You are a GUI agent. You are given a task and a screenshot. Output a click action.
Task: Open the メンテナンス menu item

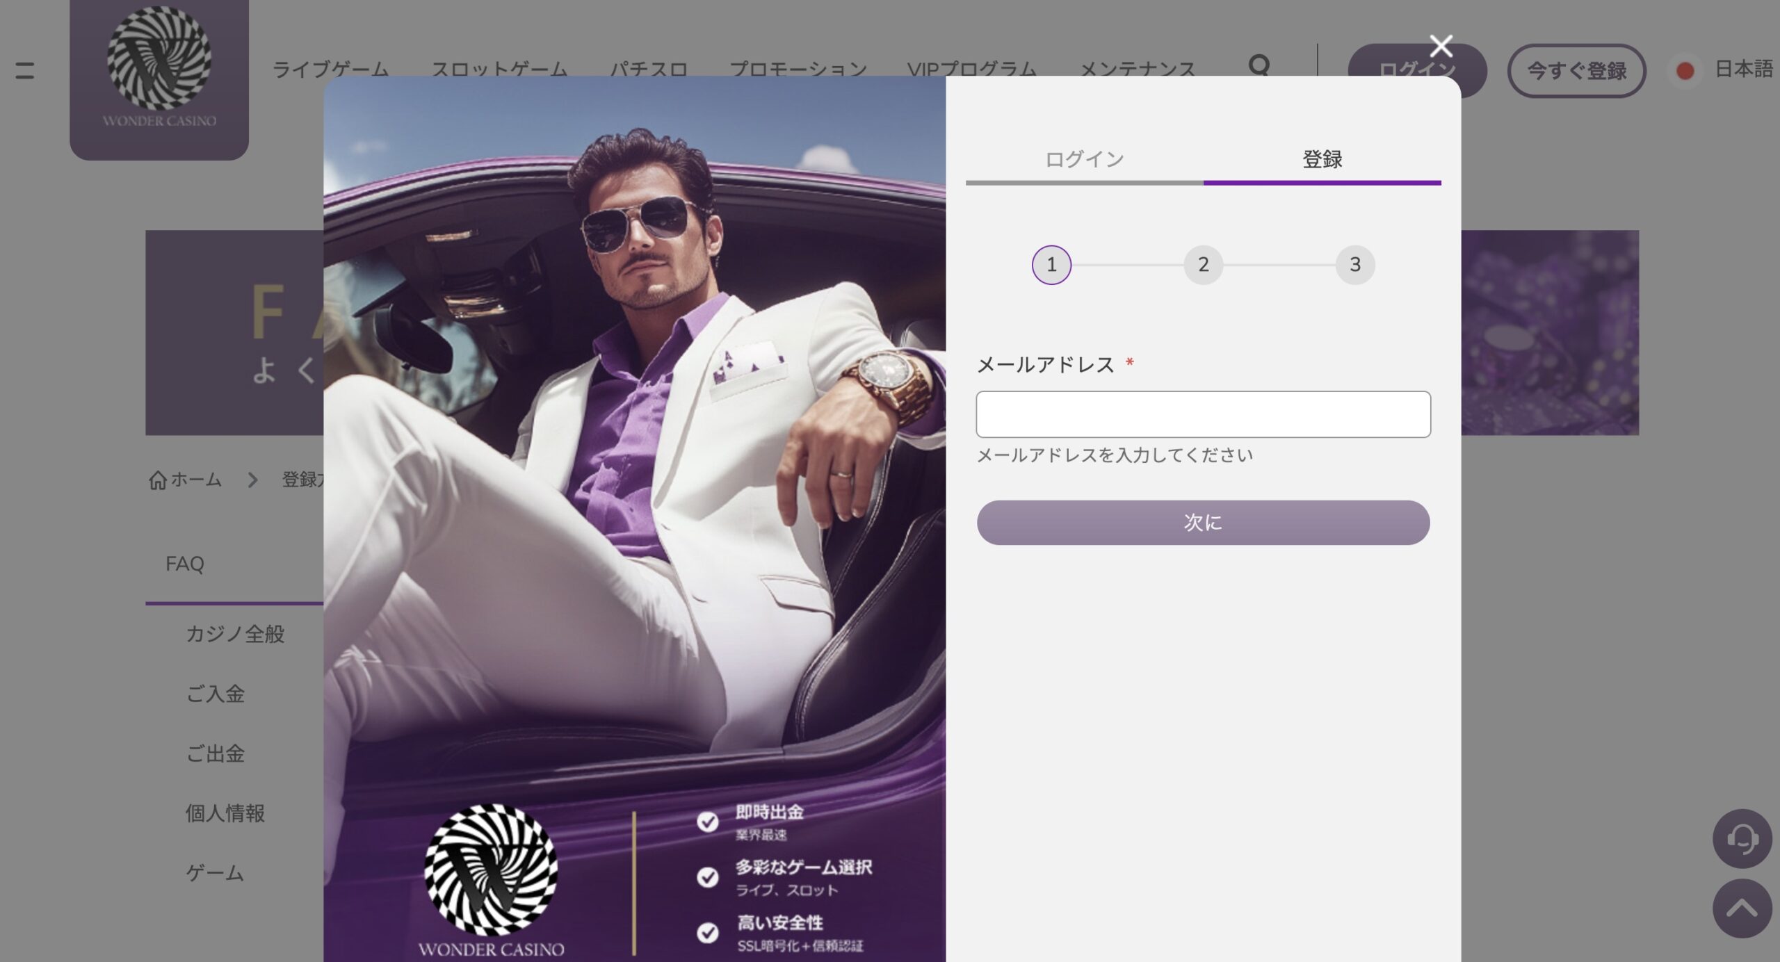[1138, 70]
